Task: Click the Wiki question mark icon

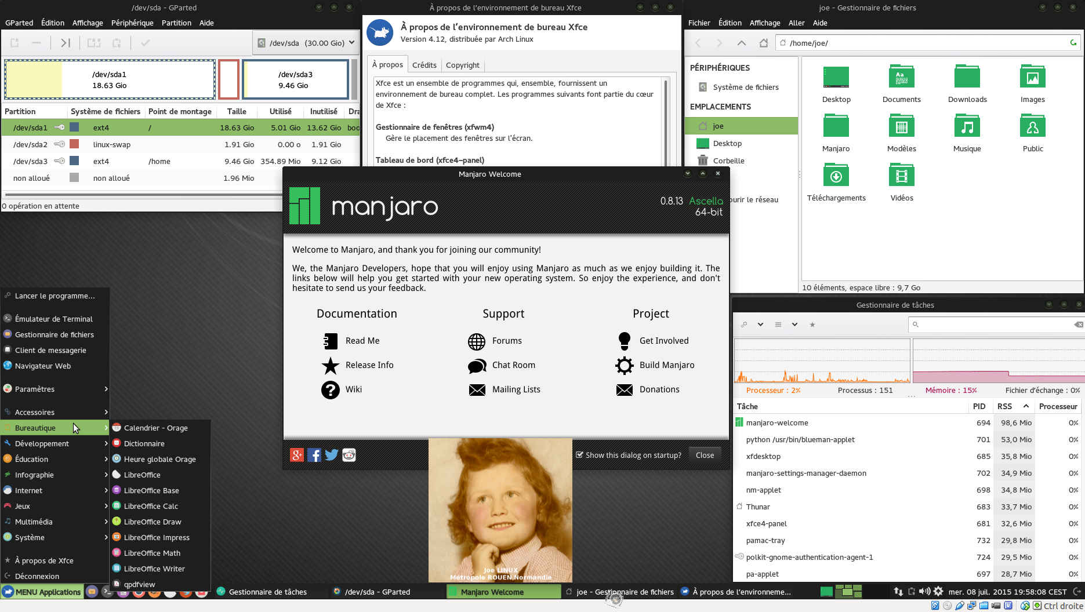Action: pos(331,389)
